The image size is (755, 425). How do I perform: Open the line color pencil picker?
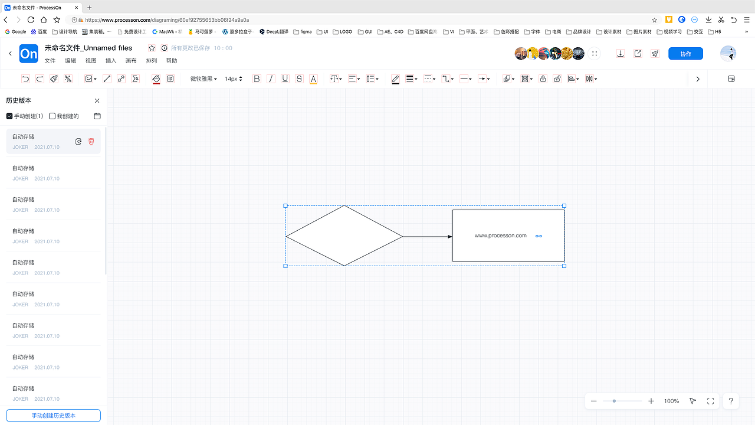395,79
